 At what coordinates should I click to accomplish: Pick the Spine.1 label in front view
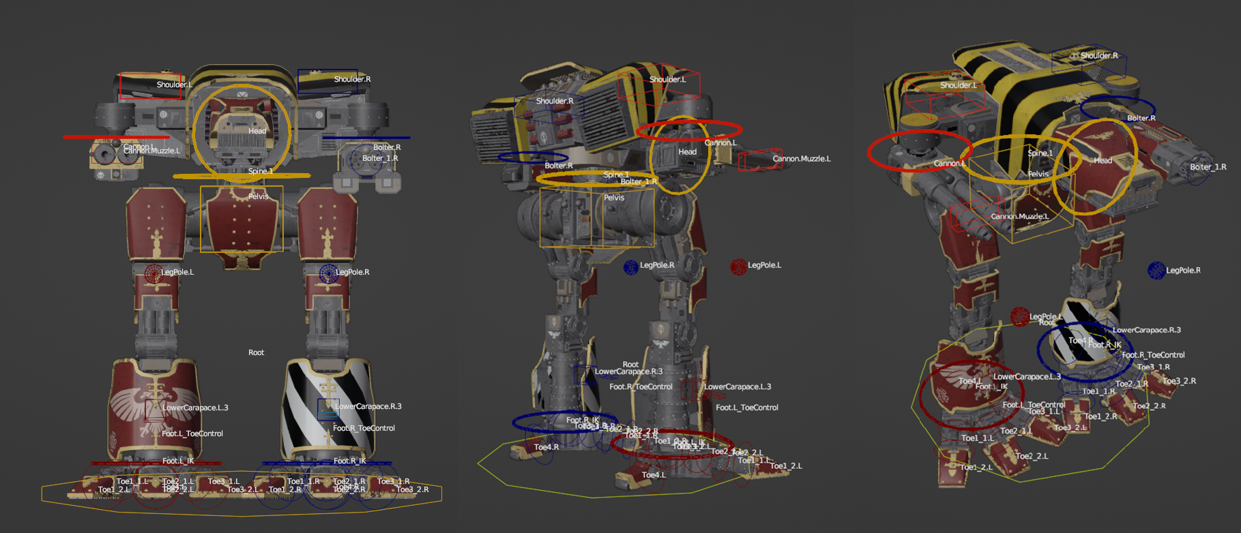point(261,171)
